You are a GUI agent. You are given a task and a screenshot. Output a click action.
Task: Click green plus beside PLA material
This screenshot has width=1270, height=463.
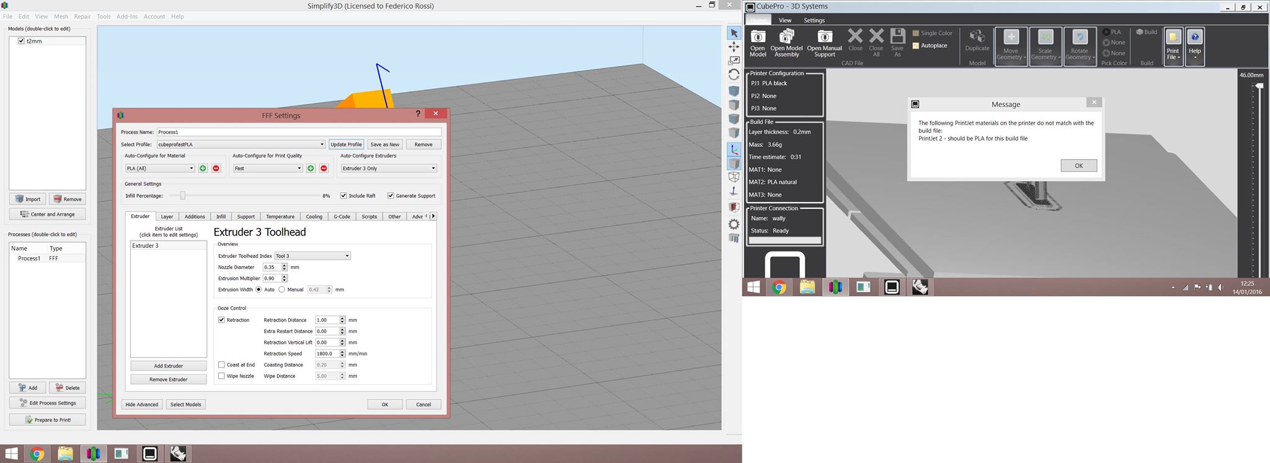click(203, 169)
